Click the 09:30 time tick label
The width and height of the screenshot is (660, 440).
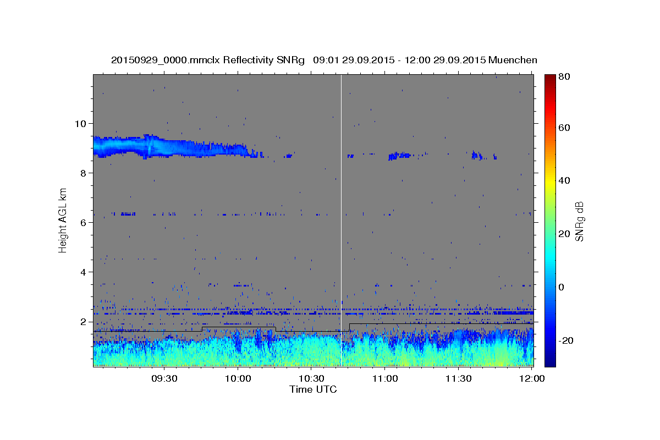[x=164, y=379]
